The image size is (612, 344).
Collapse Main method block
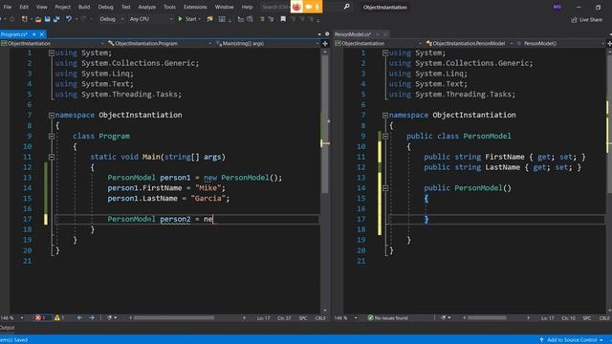pos(51,157)
